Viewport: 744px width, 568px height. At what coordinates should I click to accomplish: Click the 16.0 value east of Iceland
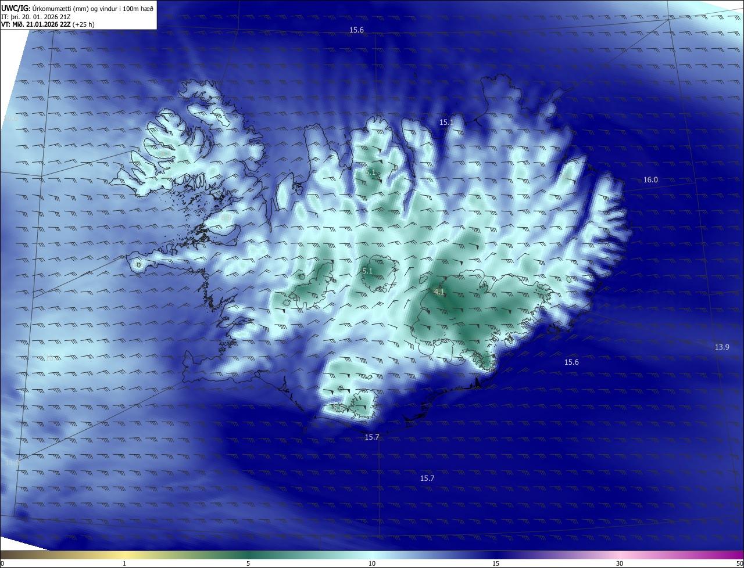(650, 180)
